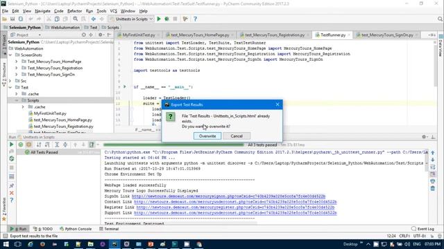Open the Terminal tool window tab
This screenshot has height=249, width=444.
pos(109,229)
